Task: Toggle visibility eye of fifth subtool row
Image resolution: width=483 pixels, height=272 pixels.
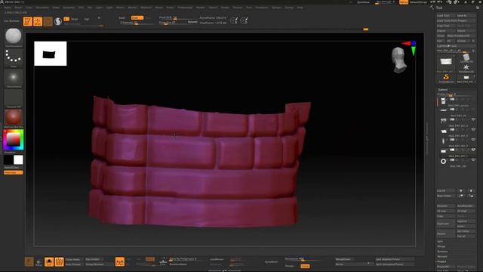Action: click(473, 140)
